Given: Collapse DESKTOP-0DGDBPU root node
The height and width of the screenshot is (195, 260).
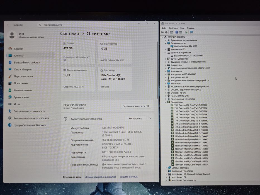Looking at the screenshot, I should pyautogui.click(x=162, y=37).
